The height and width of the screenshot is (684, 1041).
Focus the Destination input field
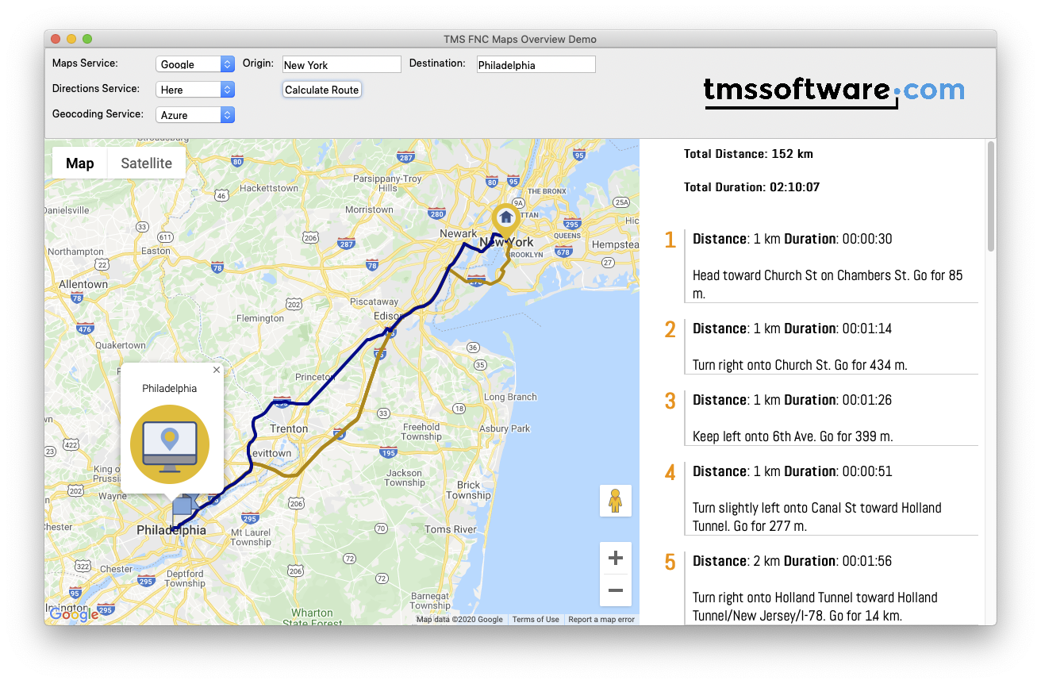coord(536,65)
